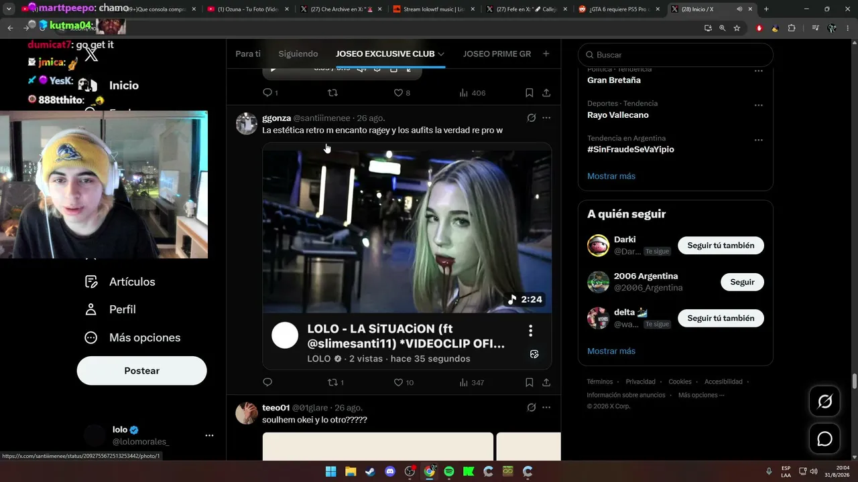Repost the ggonza post with 1 repost
The image size is (858, 482).
coord(336,382)
